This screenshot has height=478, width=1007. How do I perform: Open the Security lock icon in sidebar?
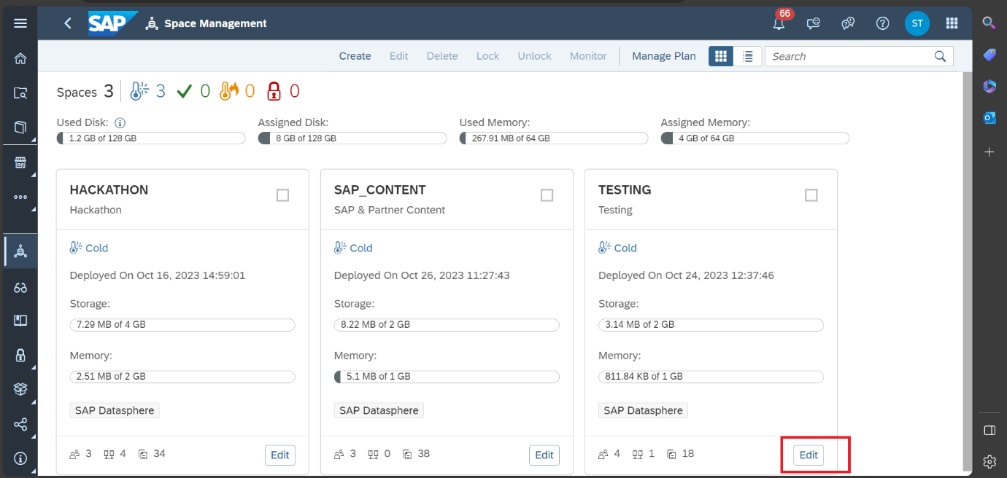pyautogui.click(x=20, y=355)
